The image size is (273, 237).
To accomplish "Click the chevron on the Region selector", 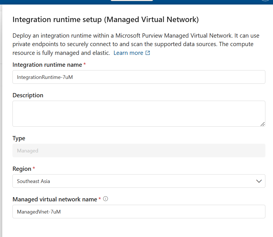I will (x=259, y=181).
